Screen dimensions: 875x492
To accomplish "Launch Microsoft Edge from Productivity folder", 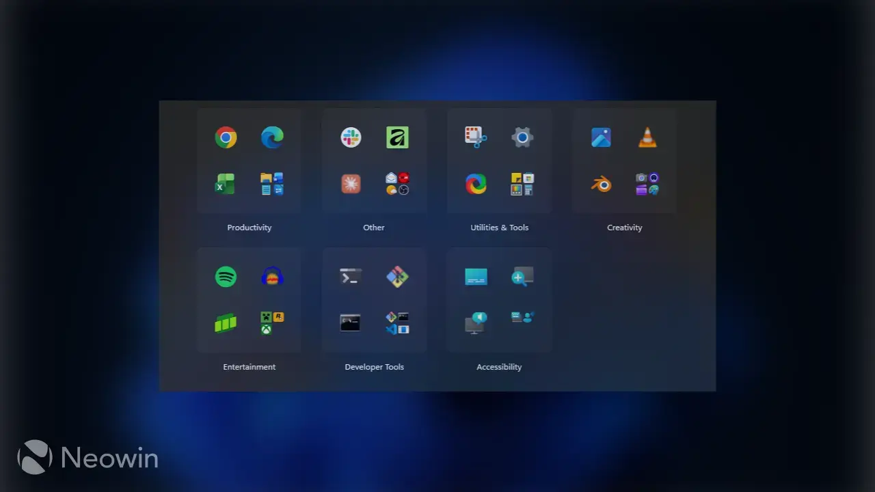I will click(x=272, y=137).
